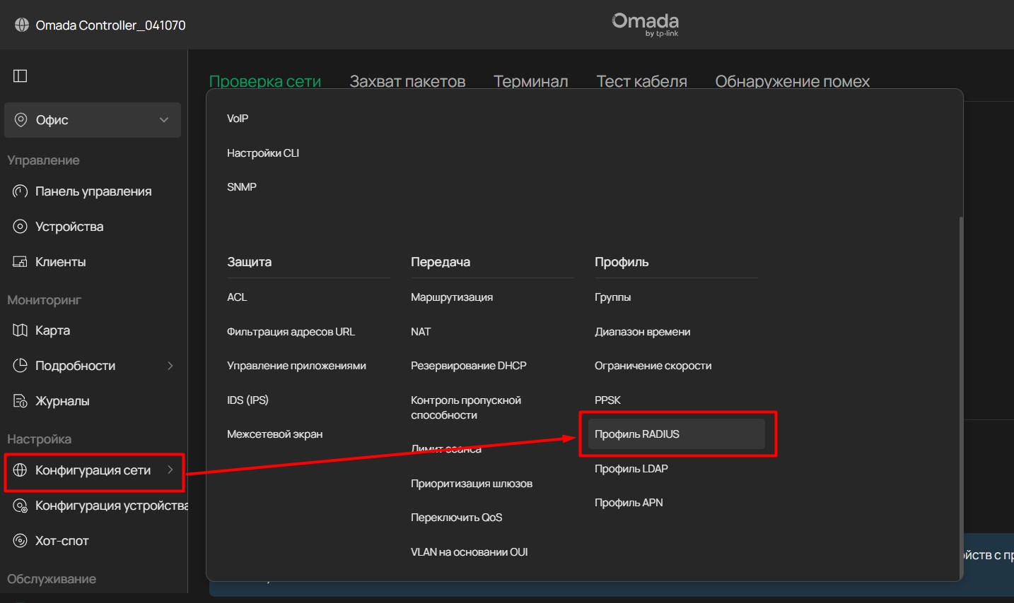Click the Хот-спот hotspot icon
Viewport: 1014px width, 603px height.
21,541
